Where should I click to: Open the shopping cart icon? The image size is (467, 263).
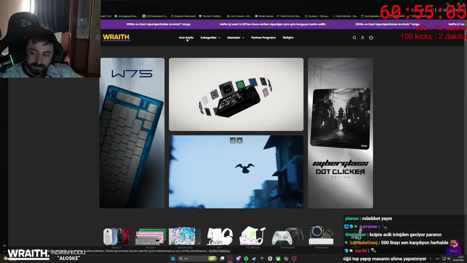pos(371,38)
